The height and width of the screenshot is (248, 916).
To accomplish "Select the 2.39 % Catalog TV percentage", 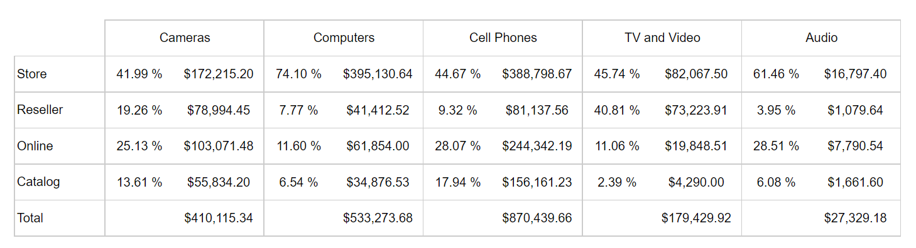I will point(617,182).
